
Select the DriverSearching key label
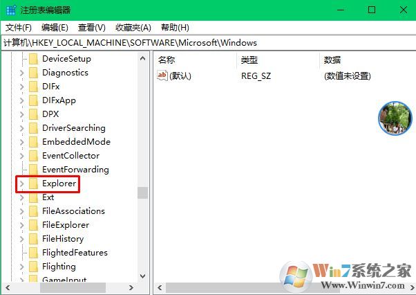pyautogui.click(x=74, y=128)
